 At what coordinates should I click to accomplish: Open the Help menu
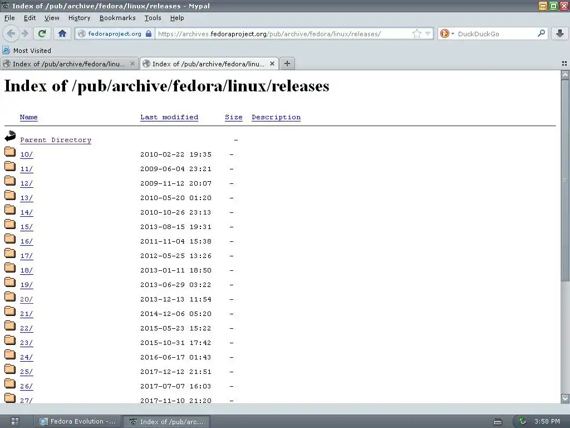click(177, 18)
